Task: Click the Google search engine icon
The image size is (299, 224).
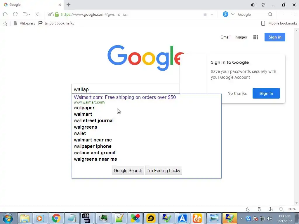Action: point(225,14)
